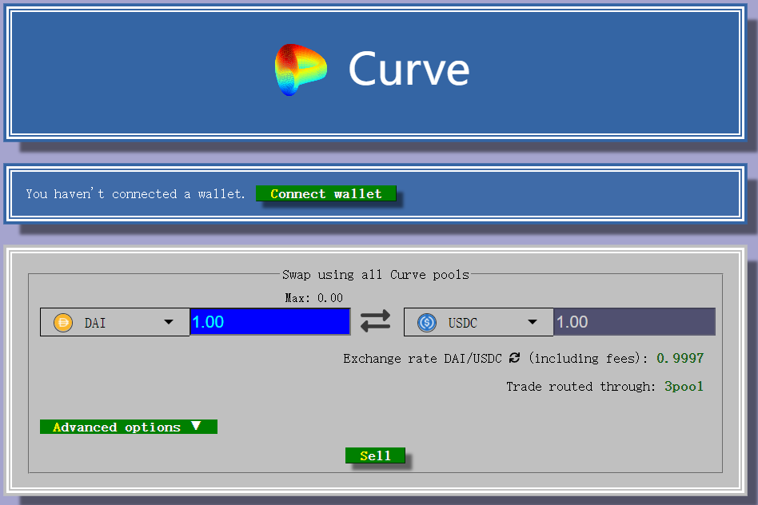Image resolution: width=758 pixels, height=505 pixels.
Task: Click the 0.9997 exchange rate value
Action: pyautogui.click(x=680, y=358)
